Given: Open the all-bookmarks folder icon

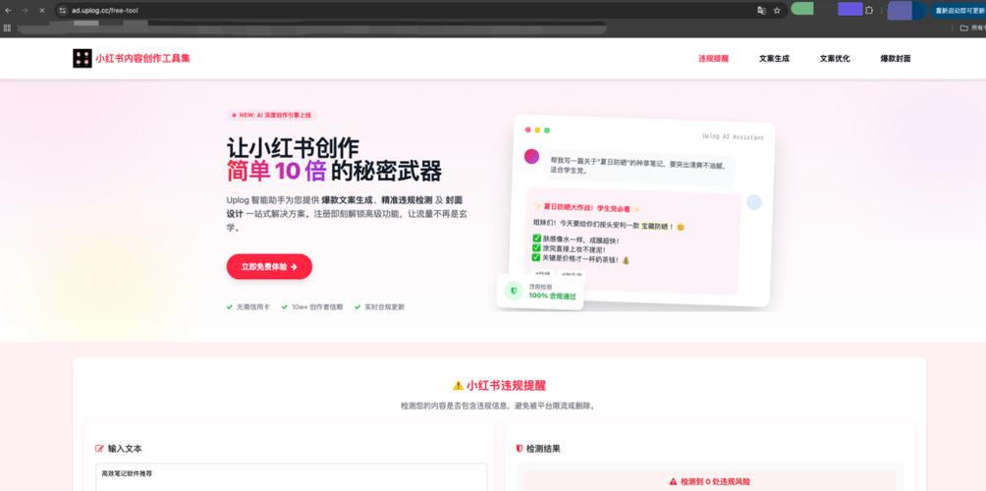Looking at the screenshot, I should [963, 27].
